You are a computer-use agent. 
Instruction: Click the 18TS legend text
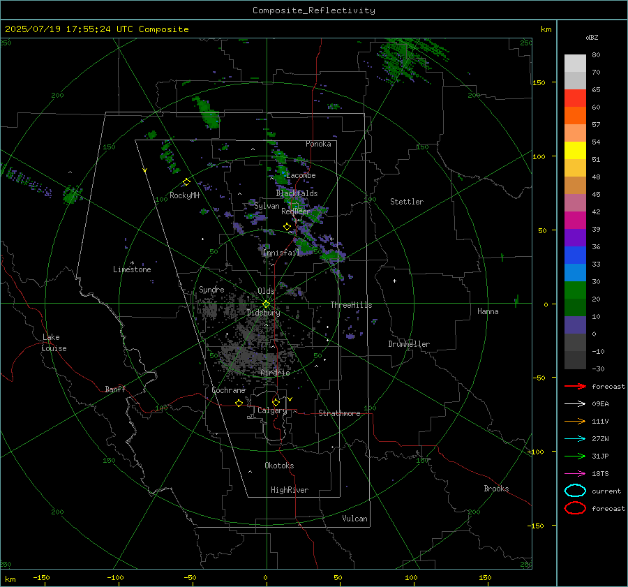coord(600,474)
